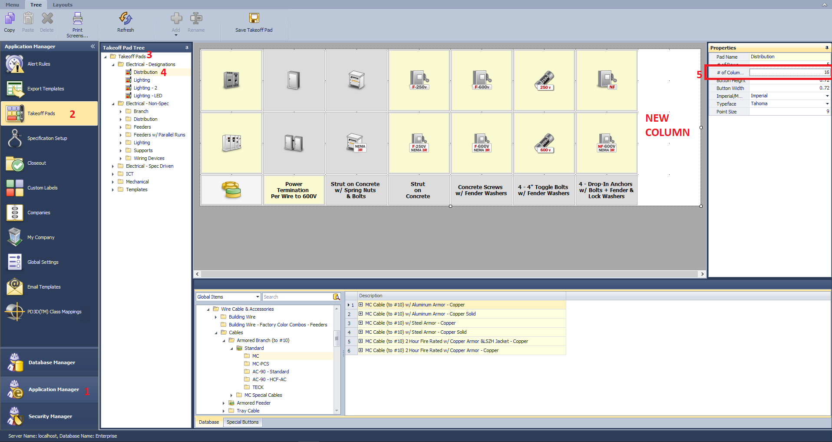Click the Database Manager button

coord(52,362)
